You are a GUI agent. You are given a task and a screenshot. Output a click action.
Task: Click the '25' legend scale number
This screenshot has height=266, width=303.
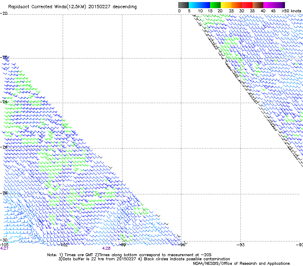pos(231,11)
